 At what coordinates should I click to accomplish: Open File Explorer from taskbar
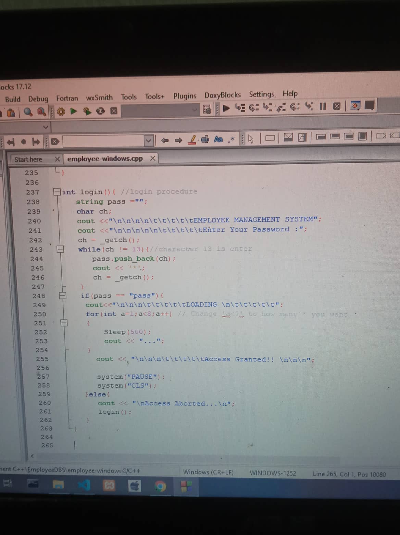tap(59, 485)
